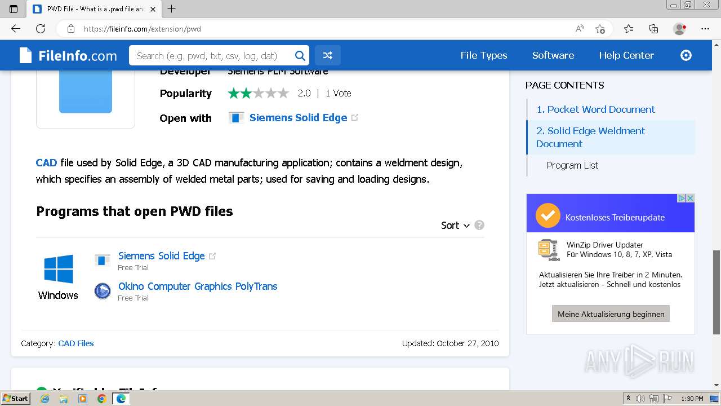Viewport: 721px width, 406px height.
Task: Show hidden system tray icons
Action: pos(628,399)
